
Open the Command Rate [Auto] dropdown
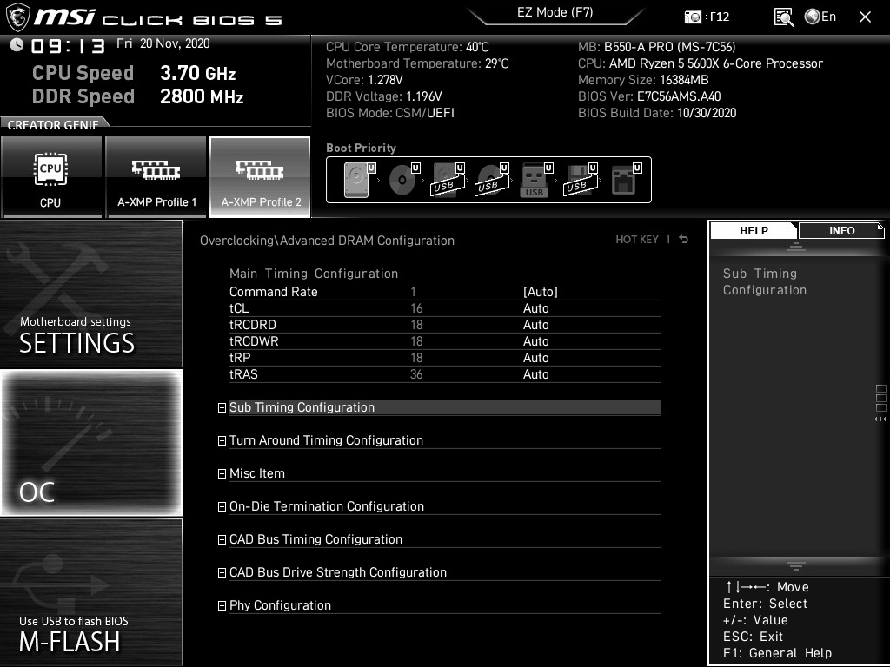pos(541,292)
